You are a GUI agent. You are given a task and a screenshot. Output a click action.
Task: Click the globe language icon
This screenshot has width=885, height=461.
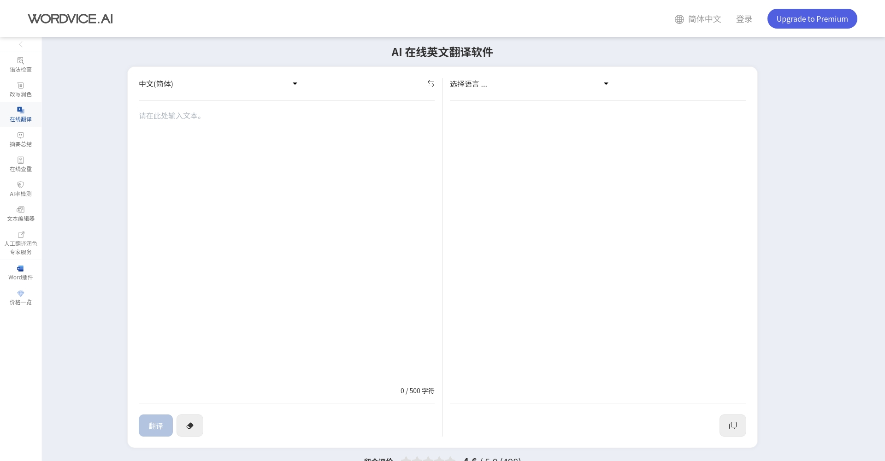pos(679,19)
